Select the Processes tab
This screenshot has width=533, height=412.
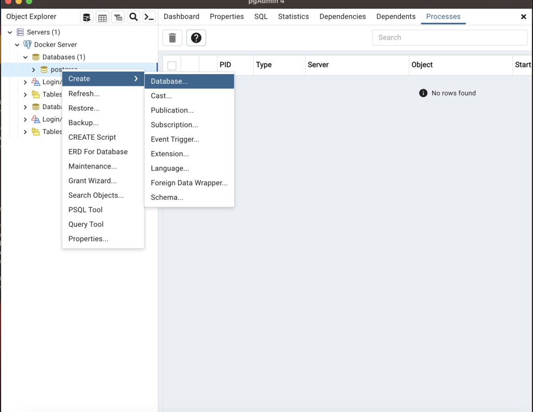tap(443, 16)
